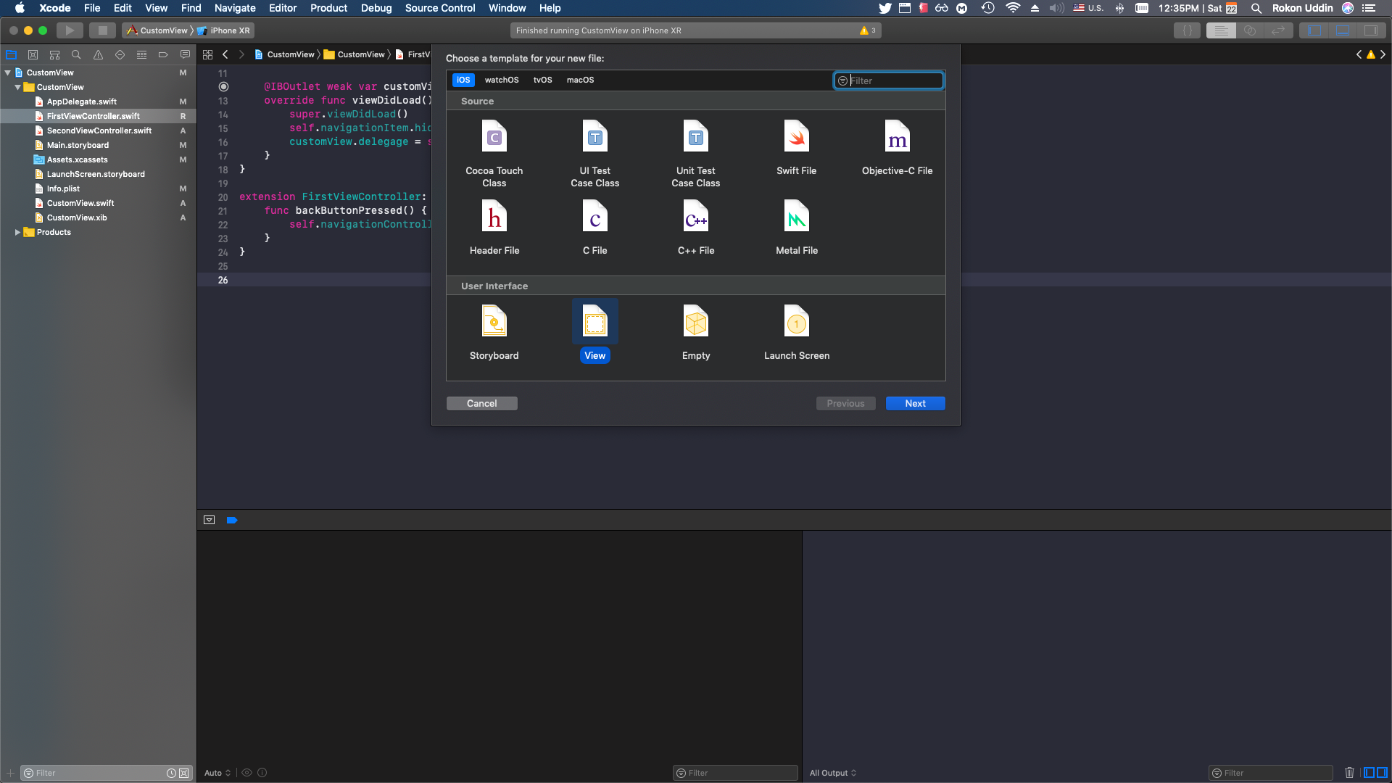Toggle the right inspector panel

tap(1372, 30)
